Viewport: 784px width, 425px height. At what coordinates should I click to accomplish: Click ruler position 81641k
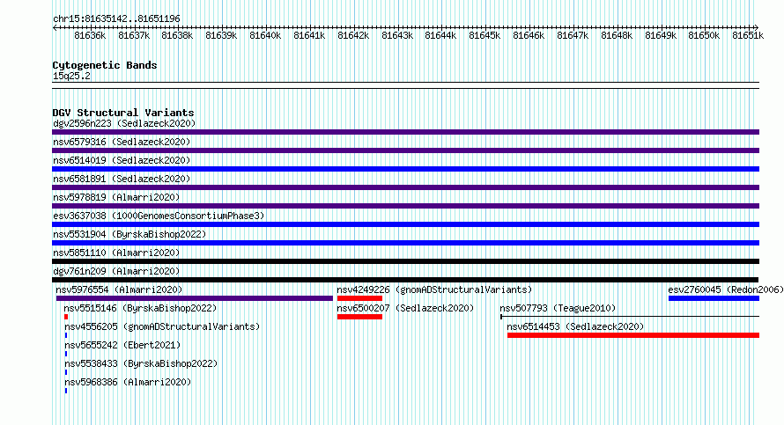309,35
